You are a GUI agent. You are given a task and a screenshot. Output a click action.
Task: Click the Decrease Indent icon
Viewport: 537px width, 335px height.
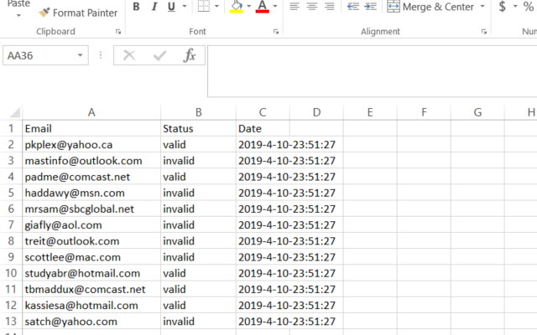[352, 7]
